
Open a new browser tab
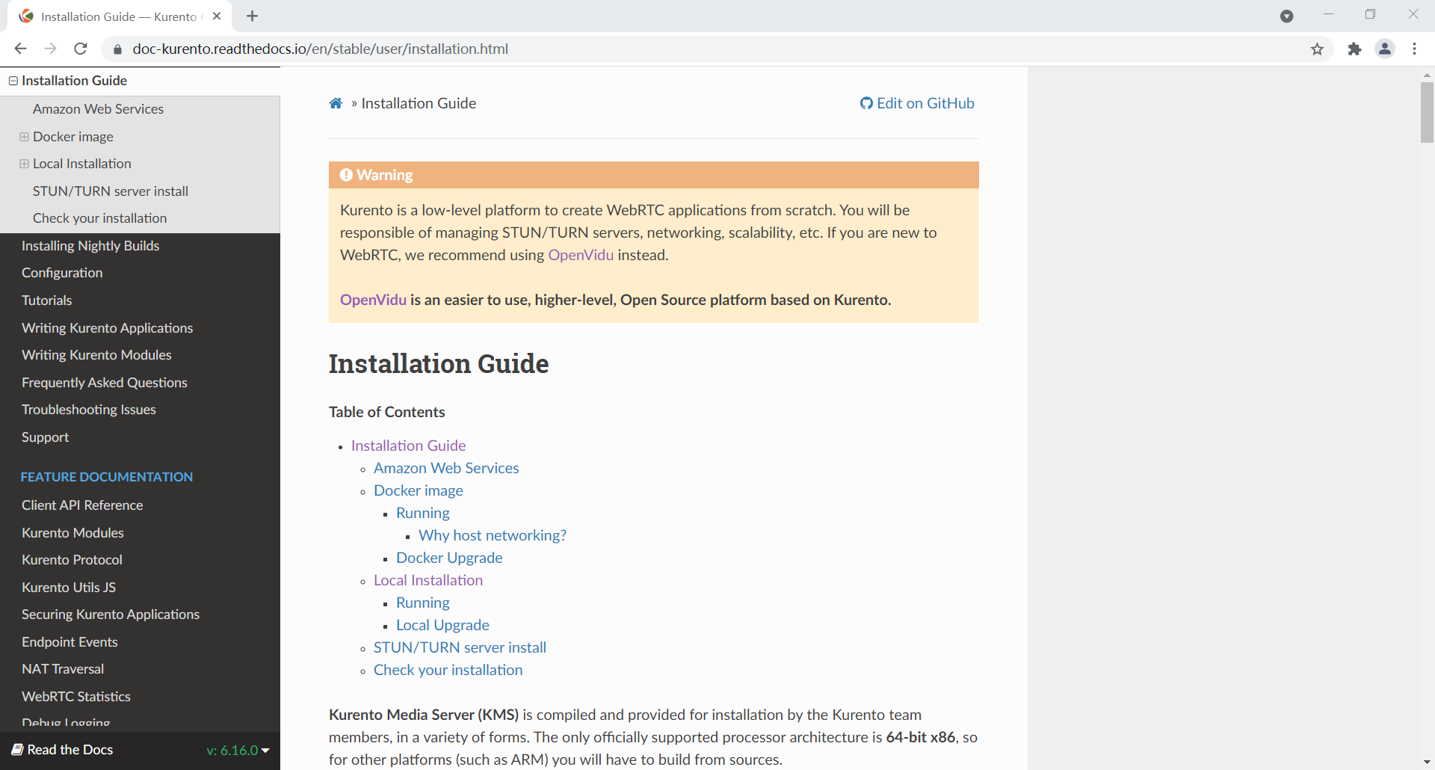252,16
